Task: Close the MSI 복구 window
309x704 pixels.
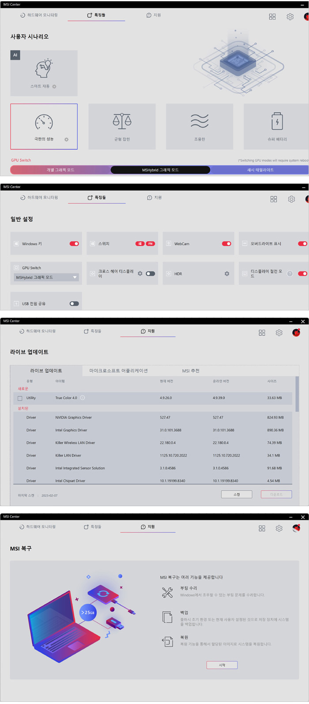Action: (303, 517)
